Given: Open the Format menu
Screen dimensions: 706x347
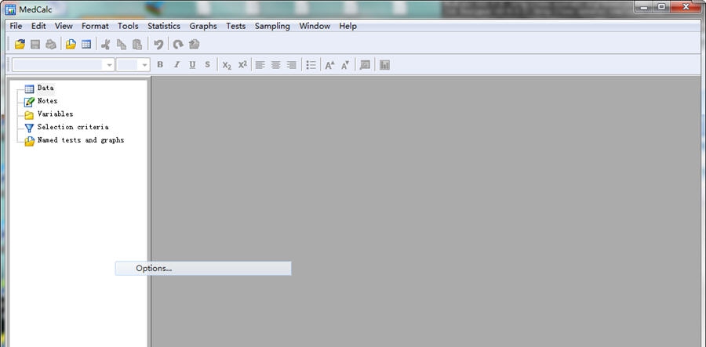Looking at the screenshot, I should [95, 26].
